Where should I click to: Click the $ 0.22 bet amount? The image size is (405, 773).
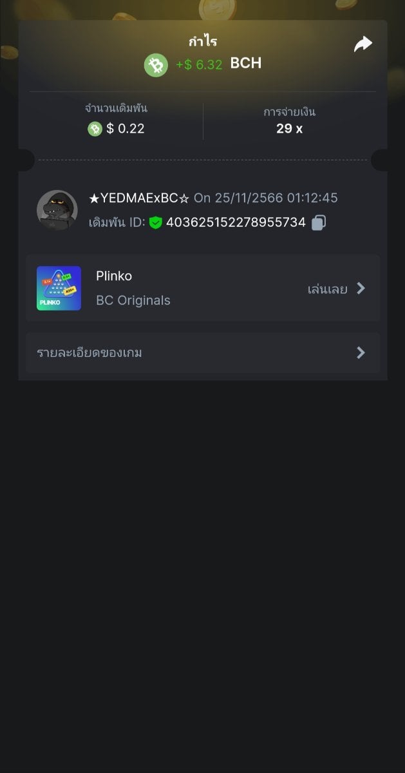pyautogui.click(x=126, y=129)
